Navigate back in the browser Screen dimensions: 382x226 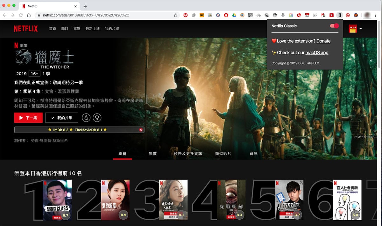click(x=4, y=15)
